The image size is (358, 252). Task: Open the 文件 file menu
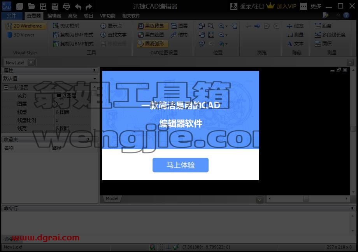(12, 16)
